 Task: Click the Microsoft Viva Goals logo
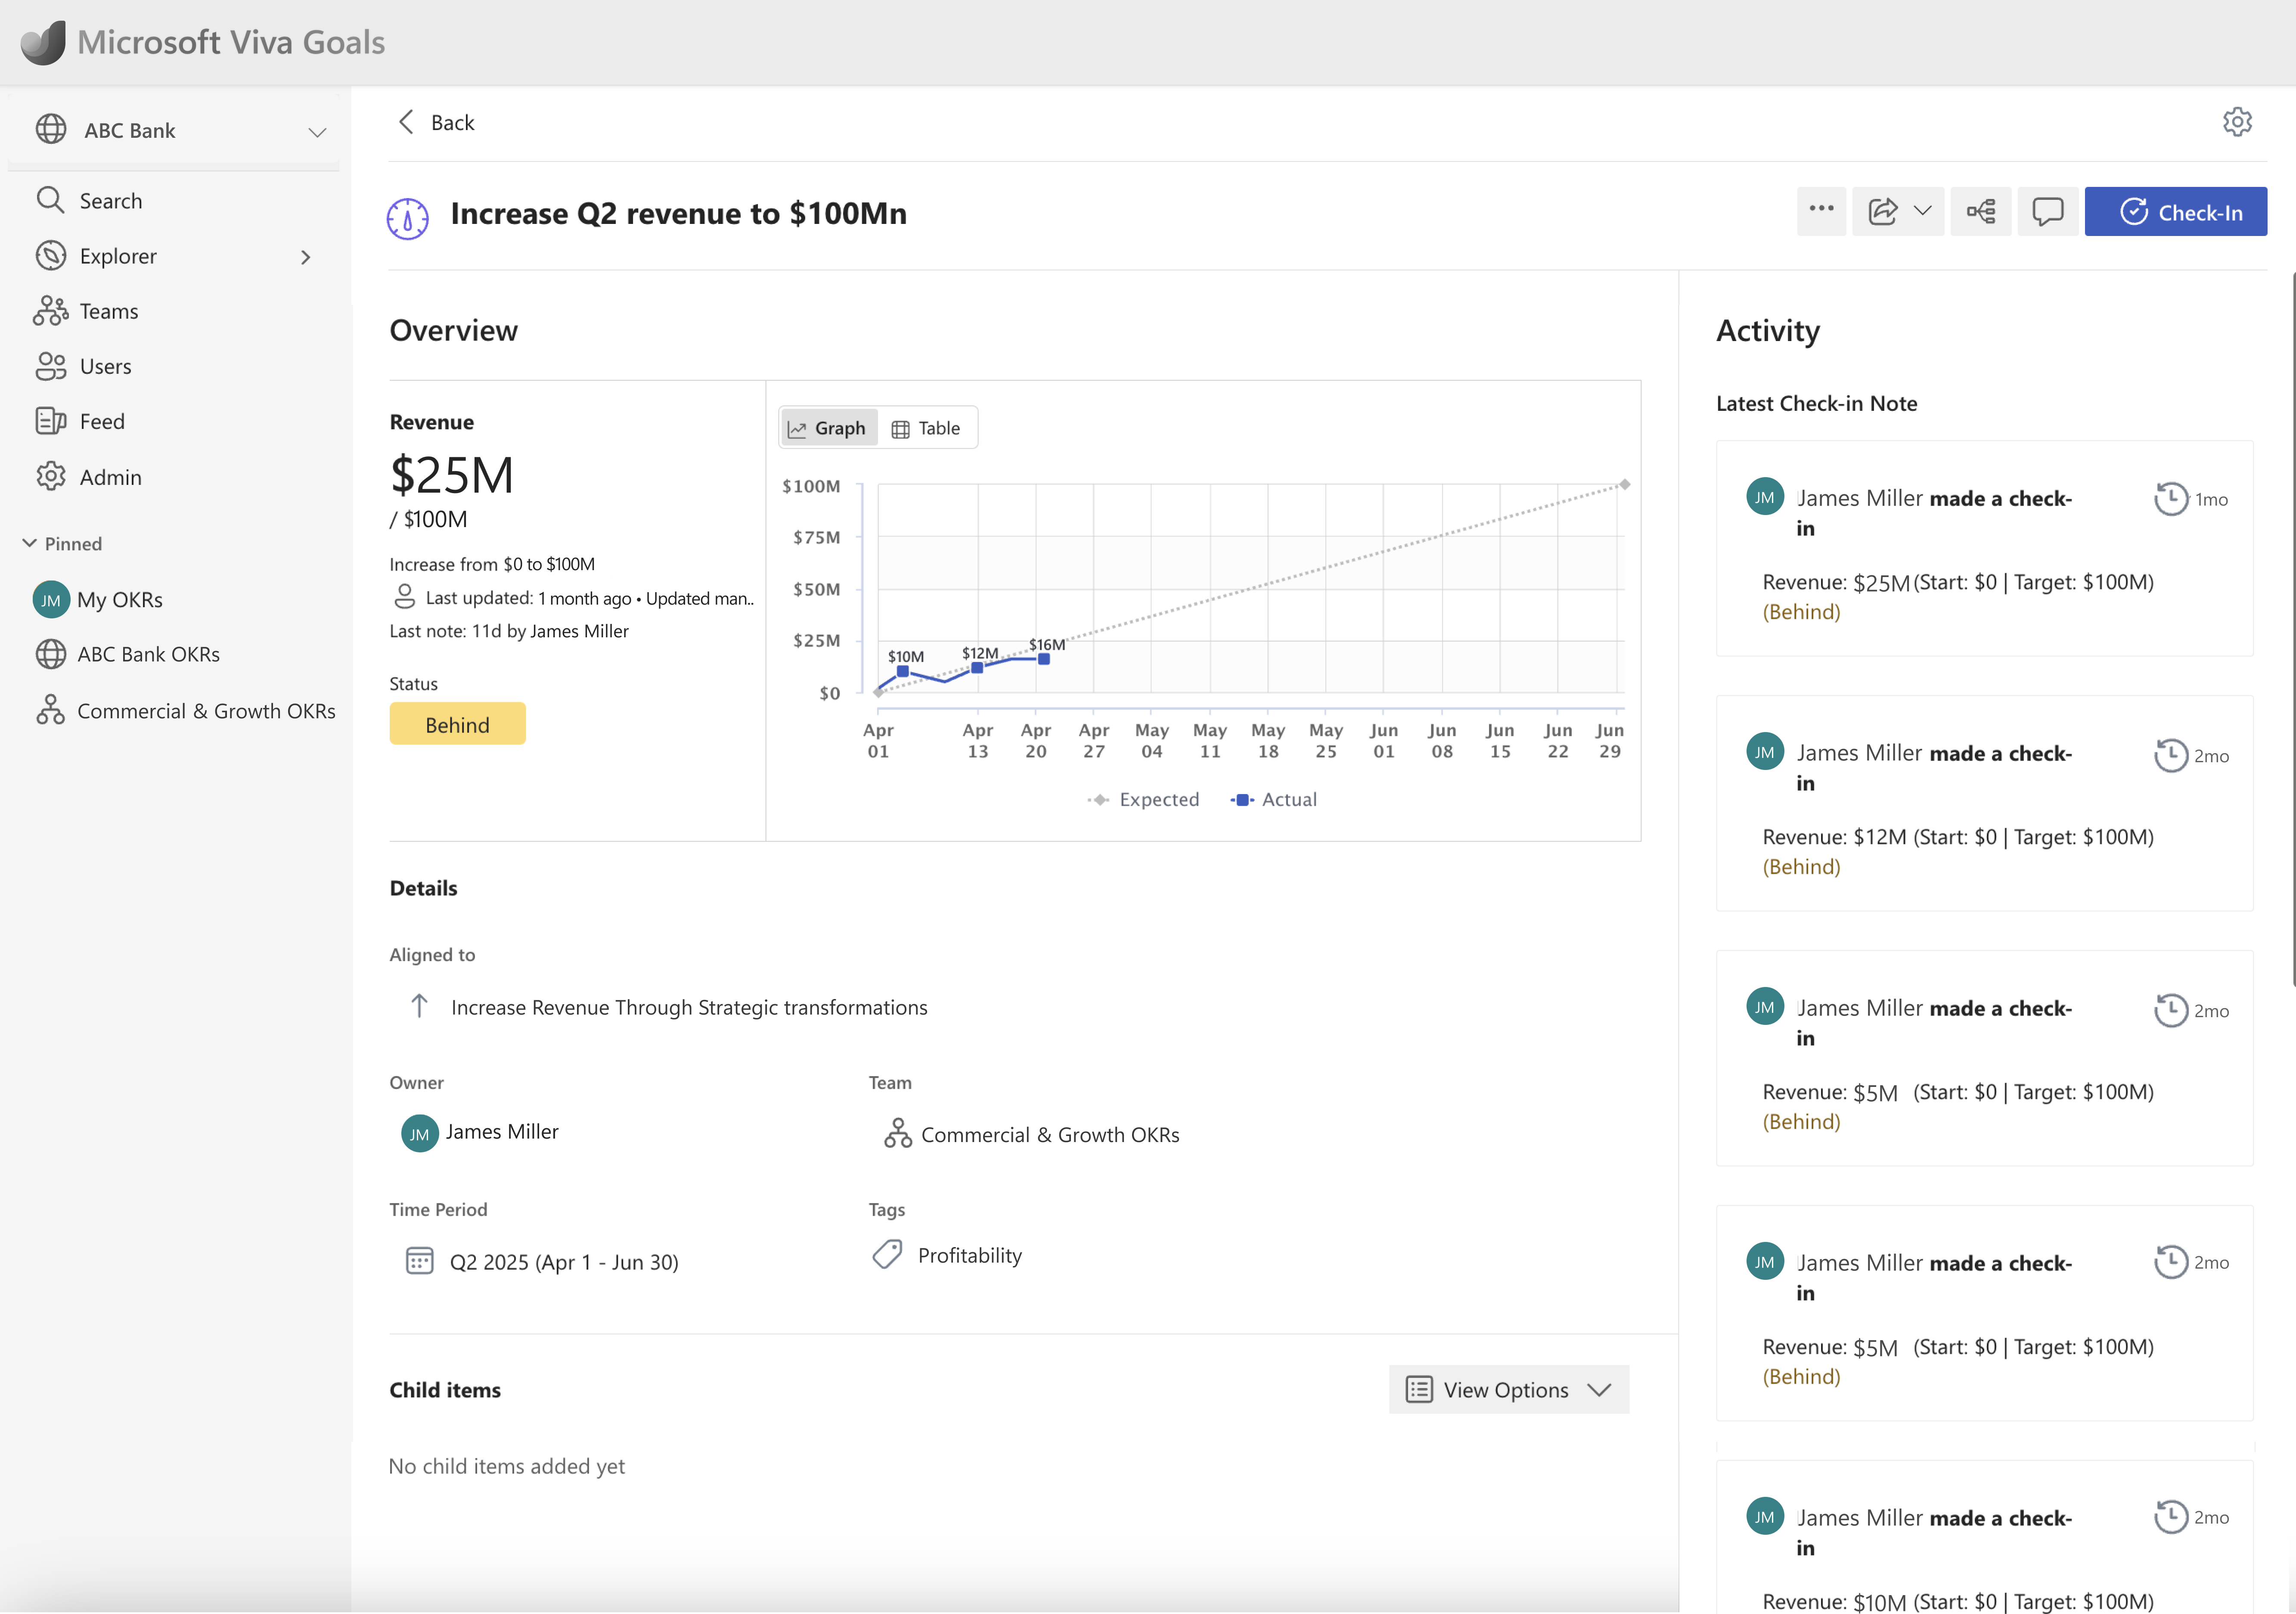[42, 42]
